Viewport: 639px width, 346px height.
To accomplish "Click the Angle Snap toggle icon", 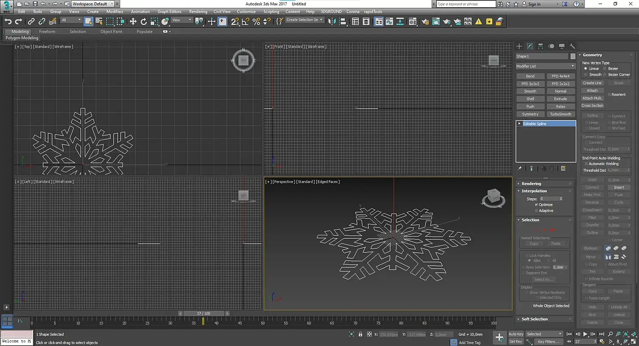I will coord(246,21).
